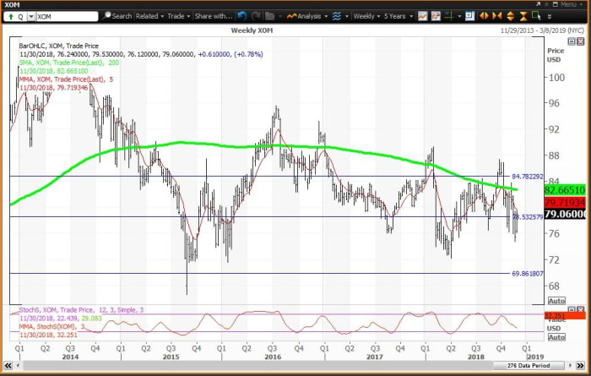Open the Trade menu
The width and height of the screenshot is (591, 376).
coord(178,16)
